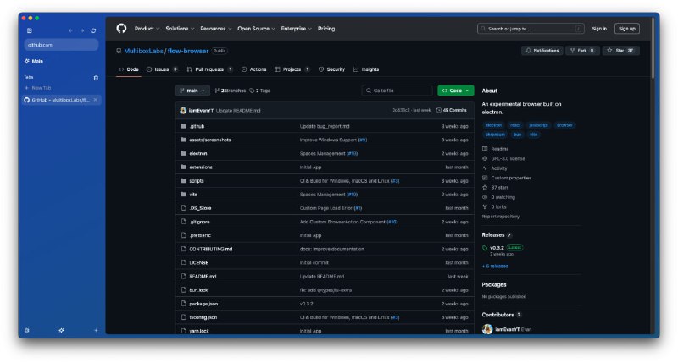
Task: Expand the Enterprise menu
Action: tap(296, 29)
